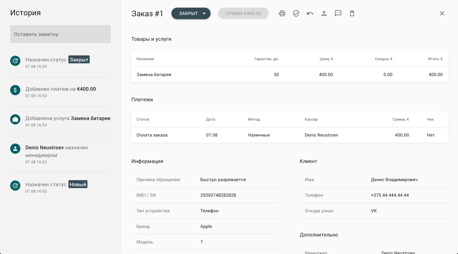Click the warranty shield icon
458x254 pixels.
coord(296,13)
